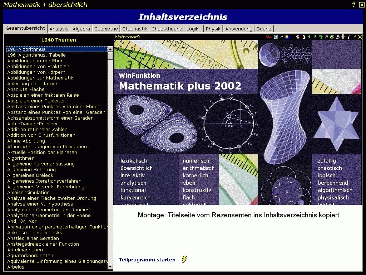Screen dimensions: 366x275
Task: Choose Apfelmännchen from the topic list
Action: 25,250
